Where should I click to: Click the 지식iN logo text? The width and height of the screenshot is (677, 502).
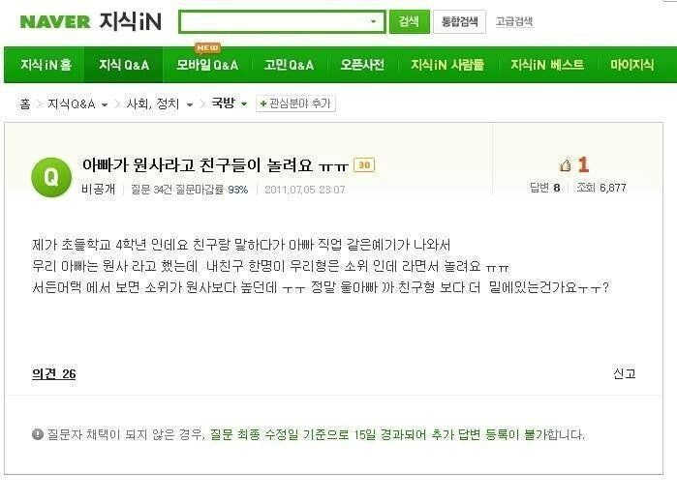(x=131, y=21)
